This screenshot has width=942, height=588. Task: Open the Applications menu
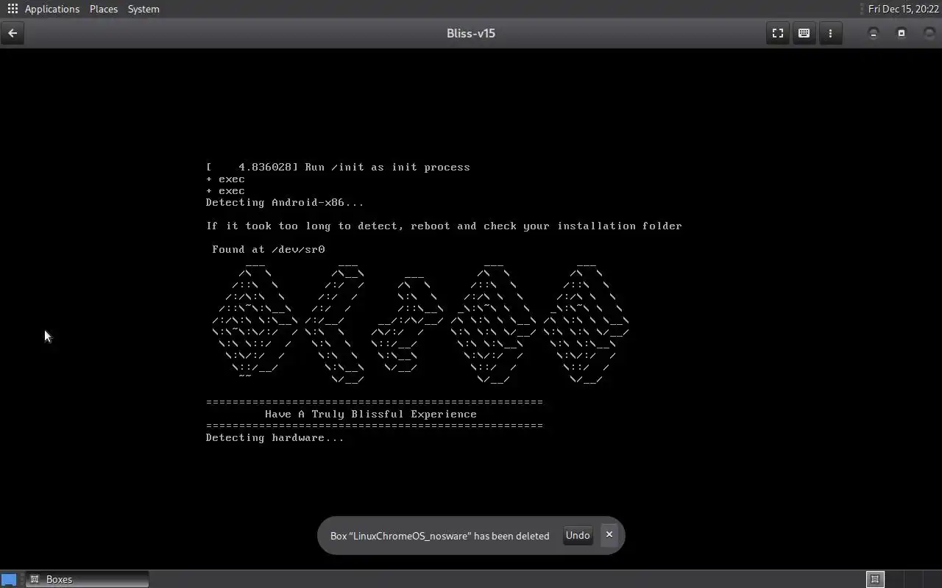tap(52, 9)
